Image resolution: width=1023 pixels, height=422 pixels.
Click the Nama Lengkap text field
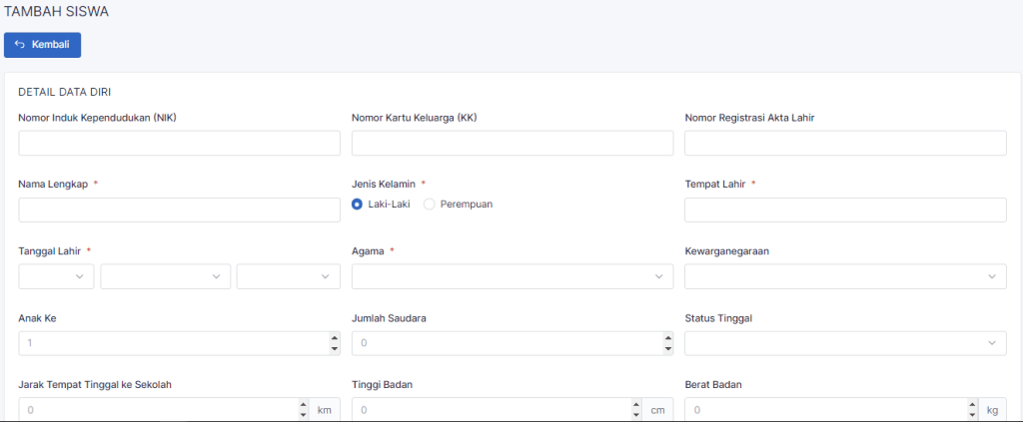click(x=179, y=210)
